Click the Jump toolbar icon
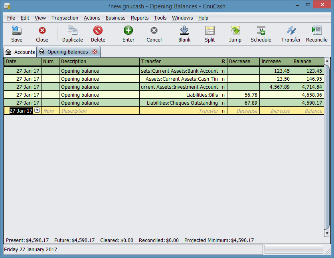Viewport: 334px width, 258px height. pos(235,30)
